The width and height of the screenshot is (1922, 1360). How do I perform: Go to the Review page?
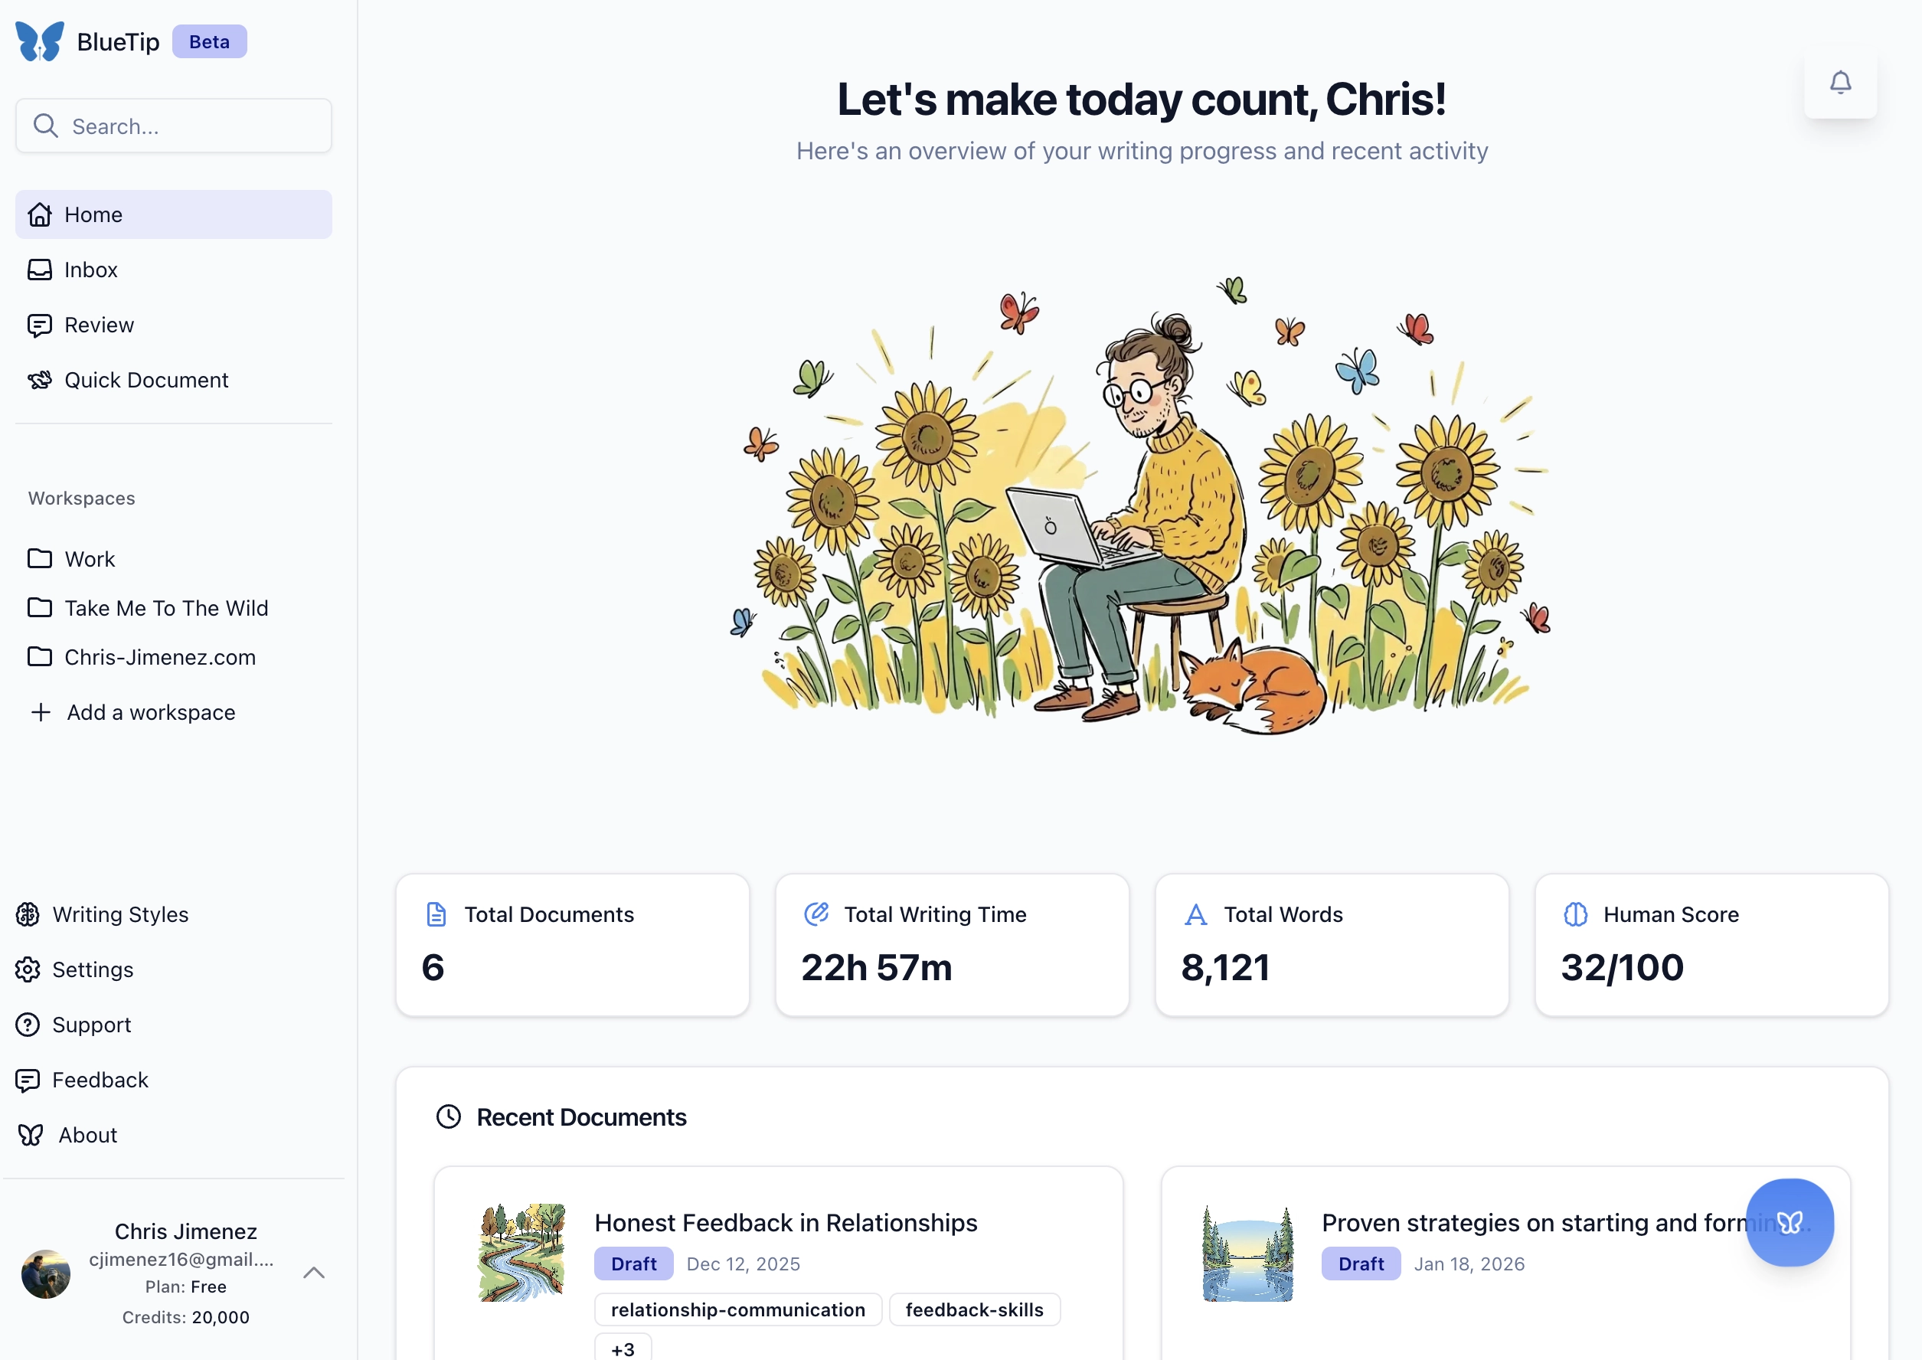(x=99, y=325)
